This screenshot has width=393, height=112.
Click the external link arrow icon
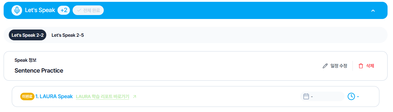135,97
